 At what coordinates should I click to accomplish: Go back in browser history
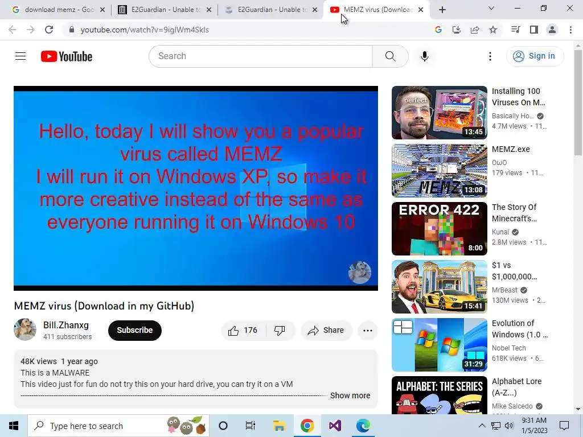point(13,30)
